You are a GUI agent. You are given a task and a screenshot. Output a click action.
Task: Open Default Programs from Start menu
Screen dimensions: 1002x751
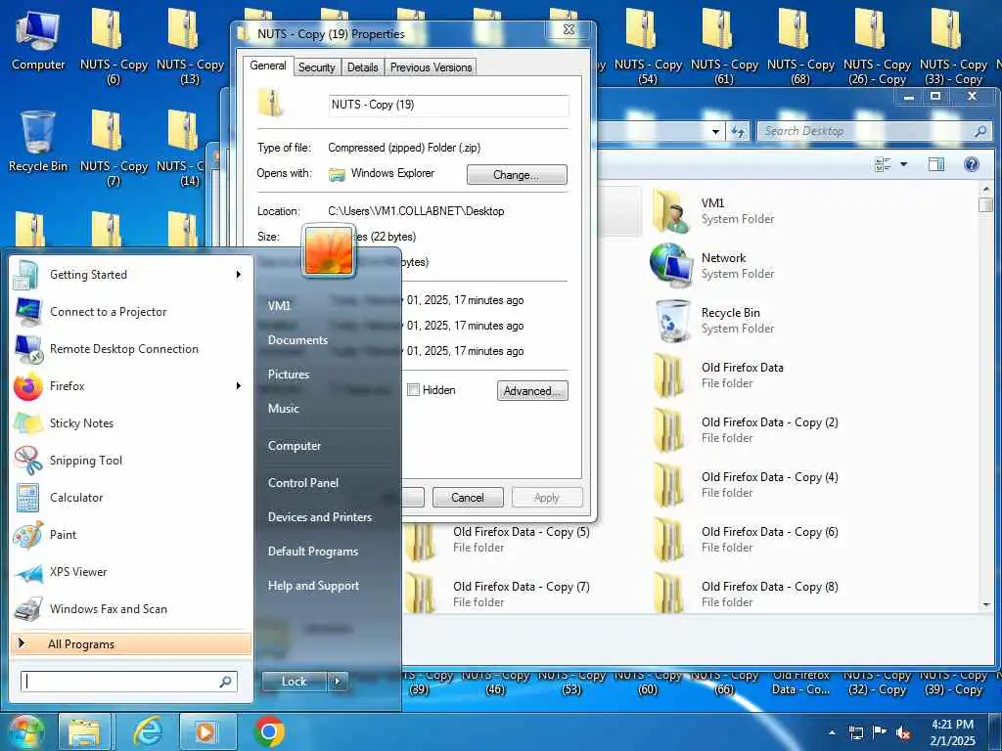[312, 552]
